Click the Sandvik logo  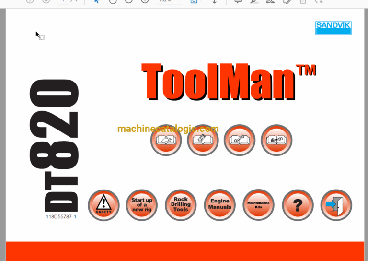[333, 28]
